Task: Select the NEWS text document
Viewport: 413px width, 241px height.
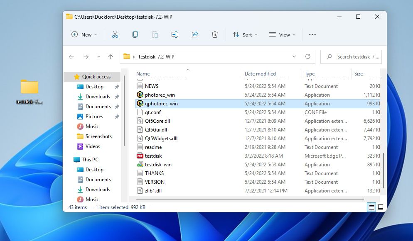Action: [x=152, y=86]
